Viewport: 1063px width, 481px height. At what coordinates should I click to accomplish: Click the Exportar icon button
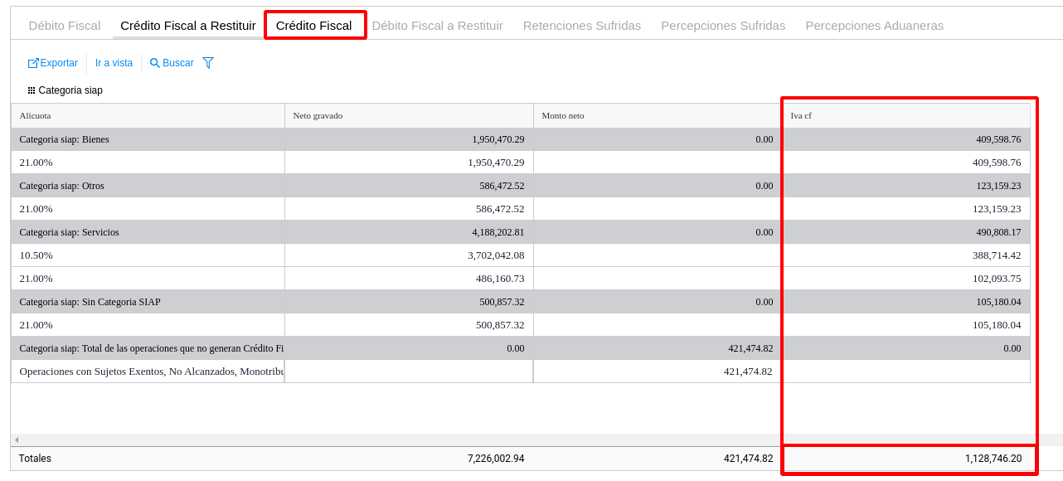(x=33, y=63)
